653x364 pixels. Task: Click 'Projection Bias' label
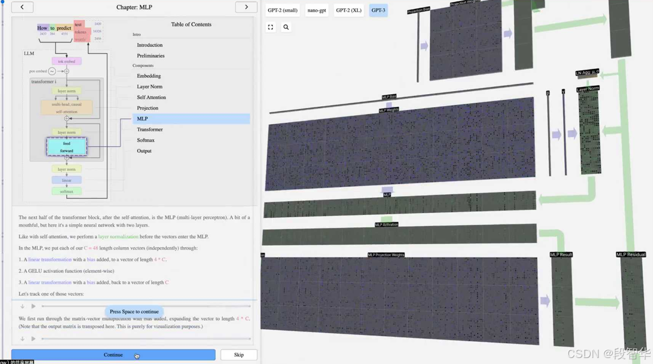[419, 10]
